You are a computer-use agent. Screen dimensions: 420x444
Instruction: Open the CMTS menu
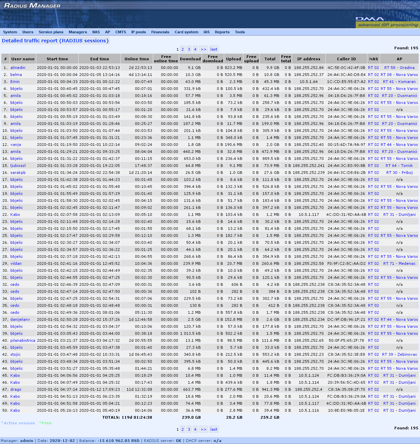pyautogui.click(x=121, y=32)
